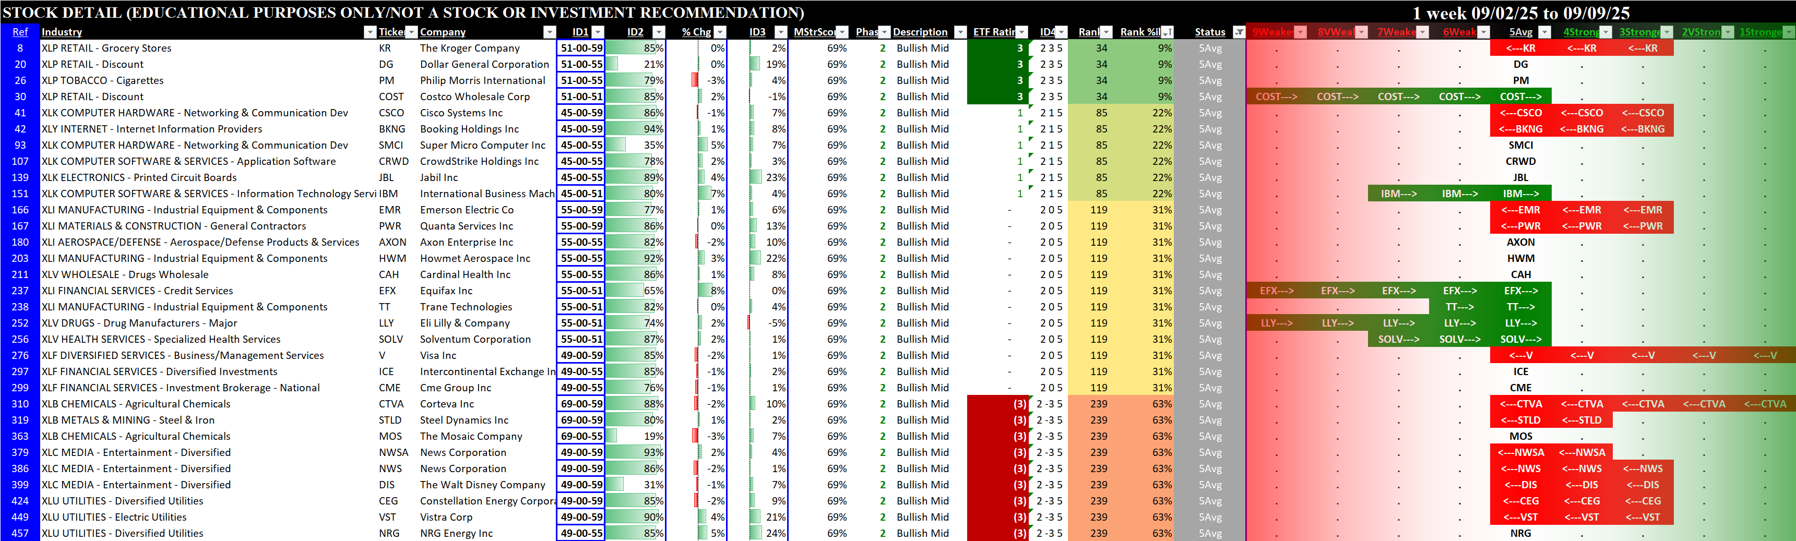The height and width of the screenshot is (541, 1796).
Task: Click the Ref header hyperlink
Action: pyautogui.click(x=19, y=32)
